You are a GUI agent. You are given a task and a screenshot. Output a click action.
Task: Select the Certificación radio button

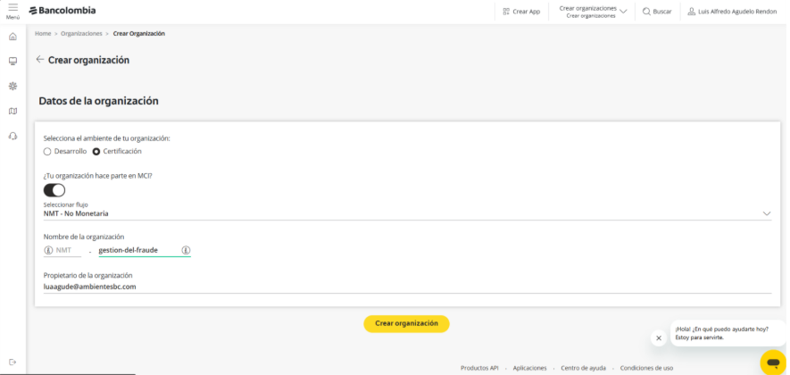[97, 152]
